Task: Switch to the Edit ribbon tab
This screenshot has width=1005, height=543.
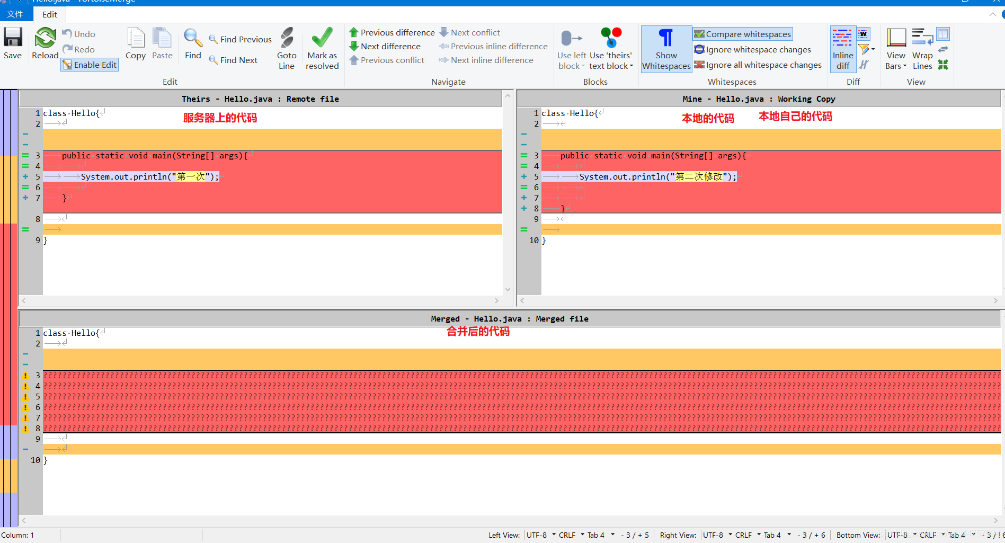Action: click(50, 14)
